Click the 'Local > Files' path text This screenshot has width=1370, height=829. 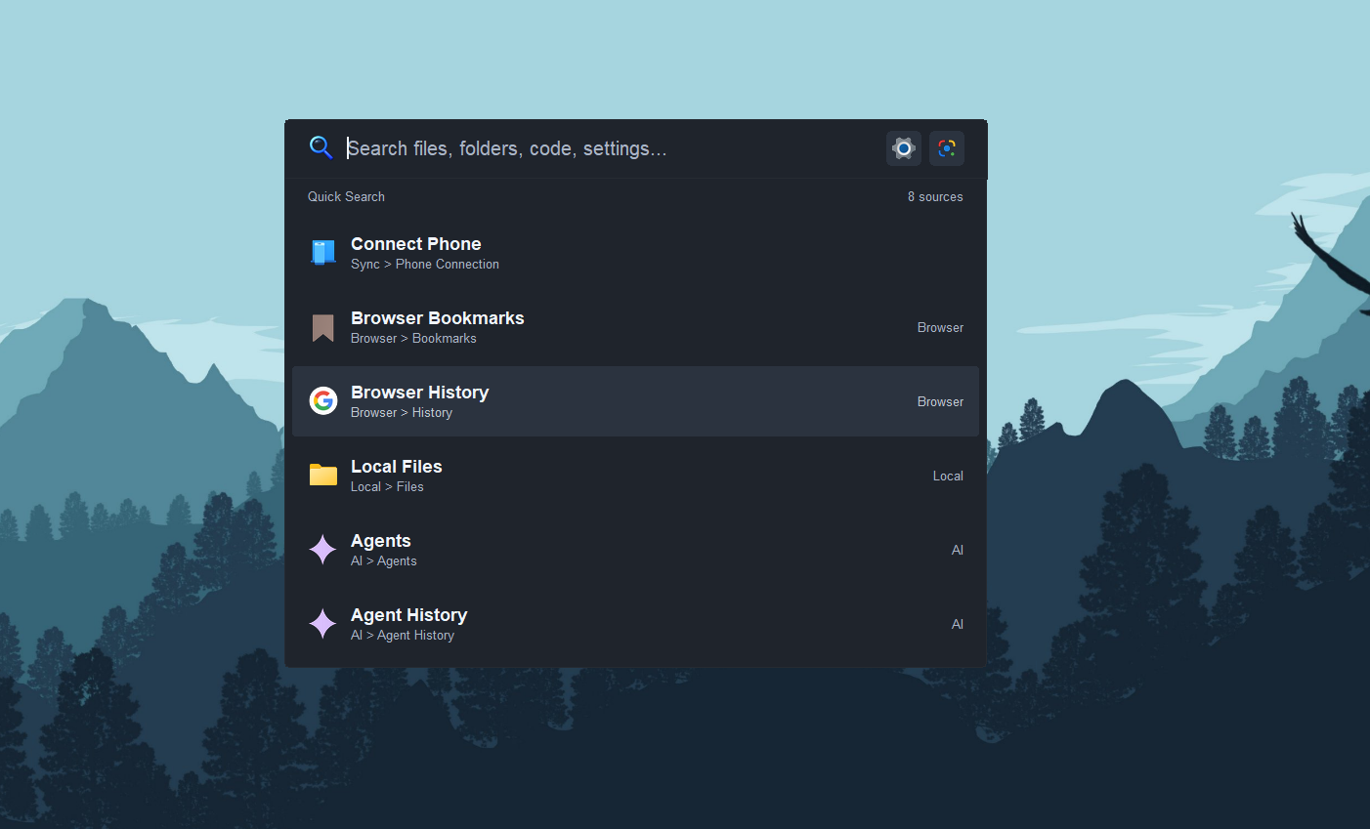pyautogui.click(x=387, y=487)
